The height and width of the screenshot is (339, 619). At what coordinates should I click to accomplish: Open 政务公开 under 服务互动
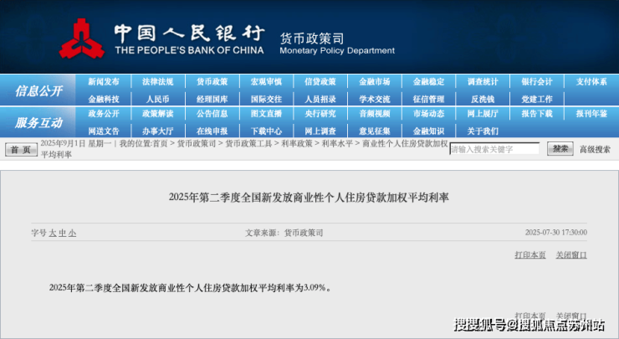point(104,114)
